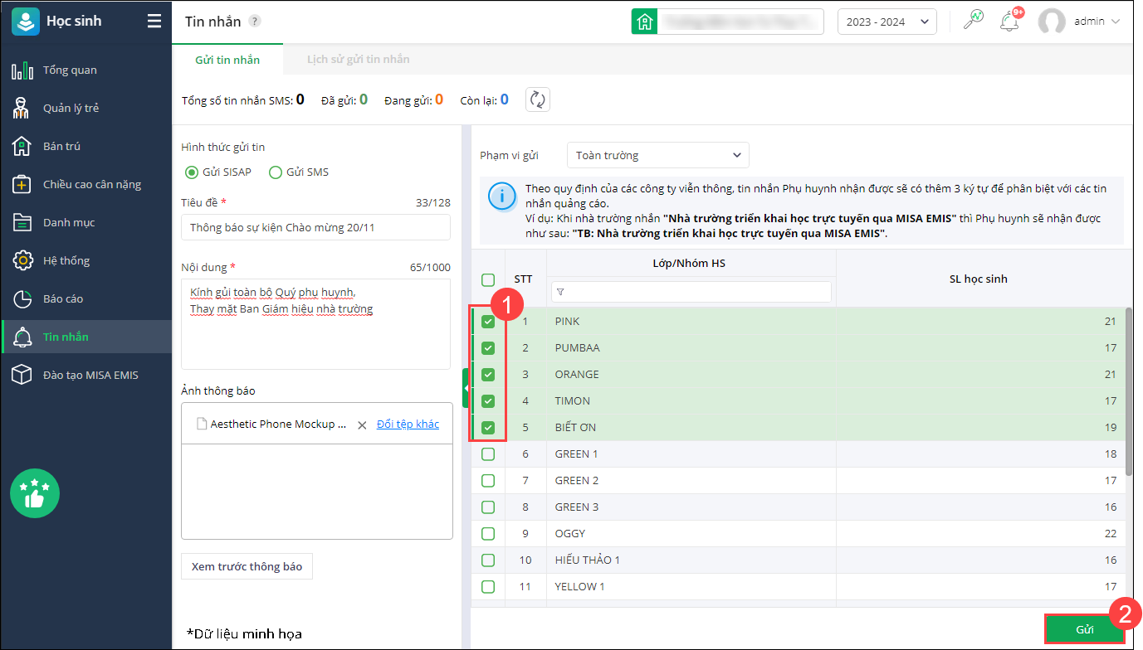Uncheck the ORANGE class checkbox
This screenshot has width=1143, height=650.
point(488,375)
